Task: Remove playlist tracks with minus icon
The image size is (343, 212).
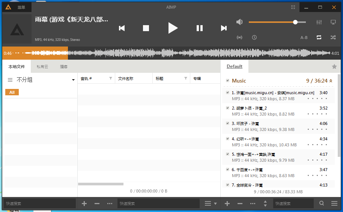Action: click(240, 204)
